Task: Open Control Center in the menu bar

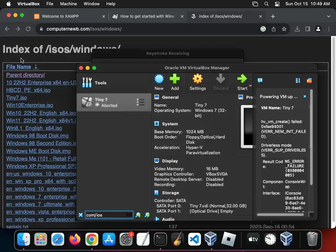Action: pyautogui.click(x=277, y=4)
